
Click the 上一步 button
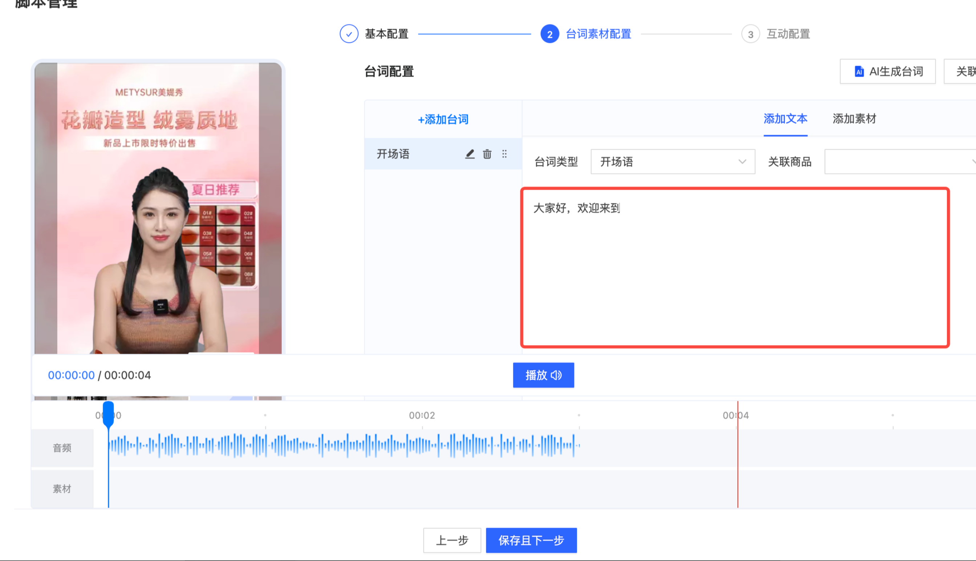pyautogui.click(x=452, y=540)
